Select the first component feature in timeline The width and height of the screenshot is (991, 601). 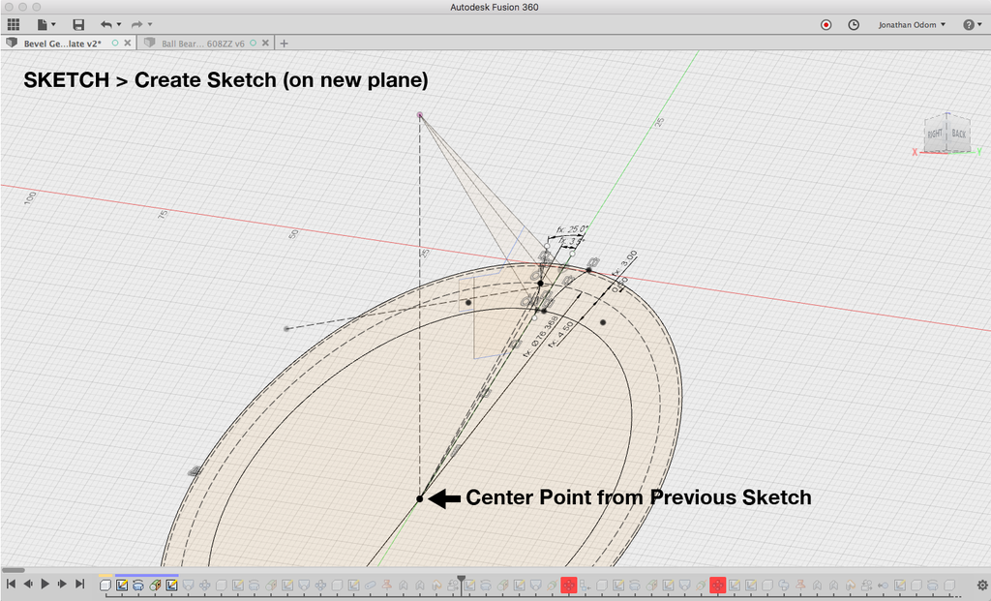pos(105,586)
